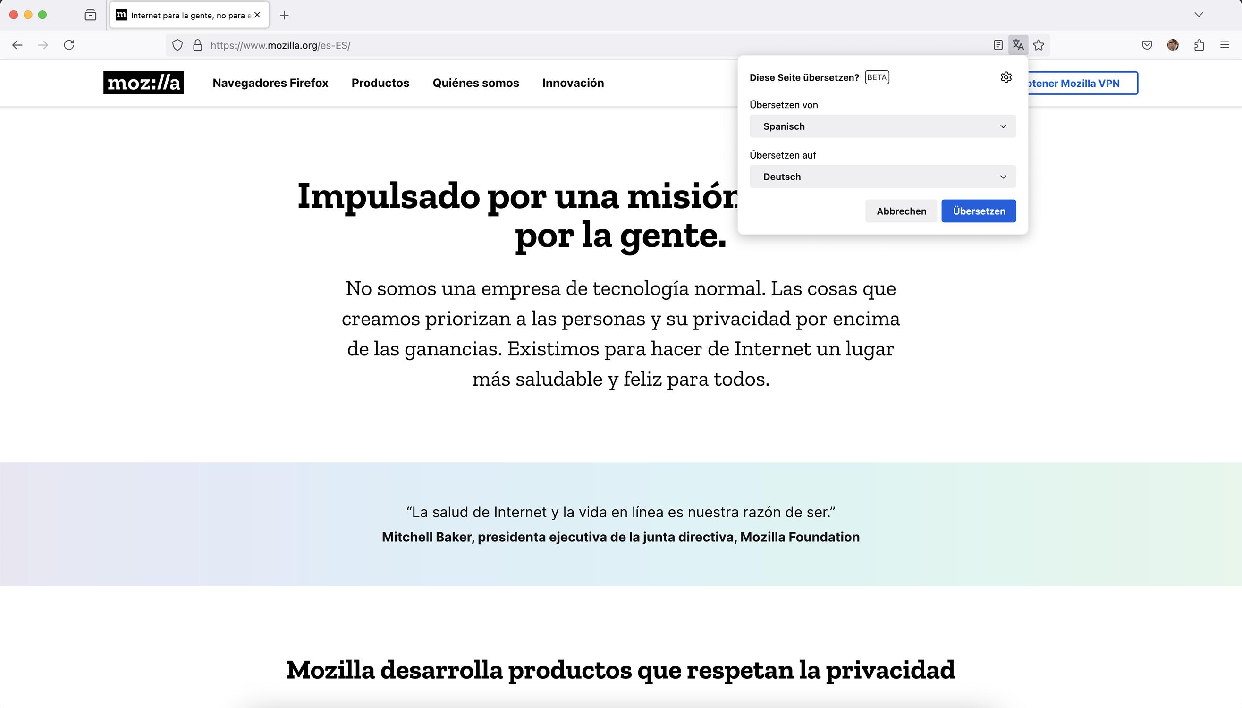Open a new tab with plus button
This screenshot has width=1242, height=708.
click(x=285, y=15)
